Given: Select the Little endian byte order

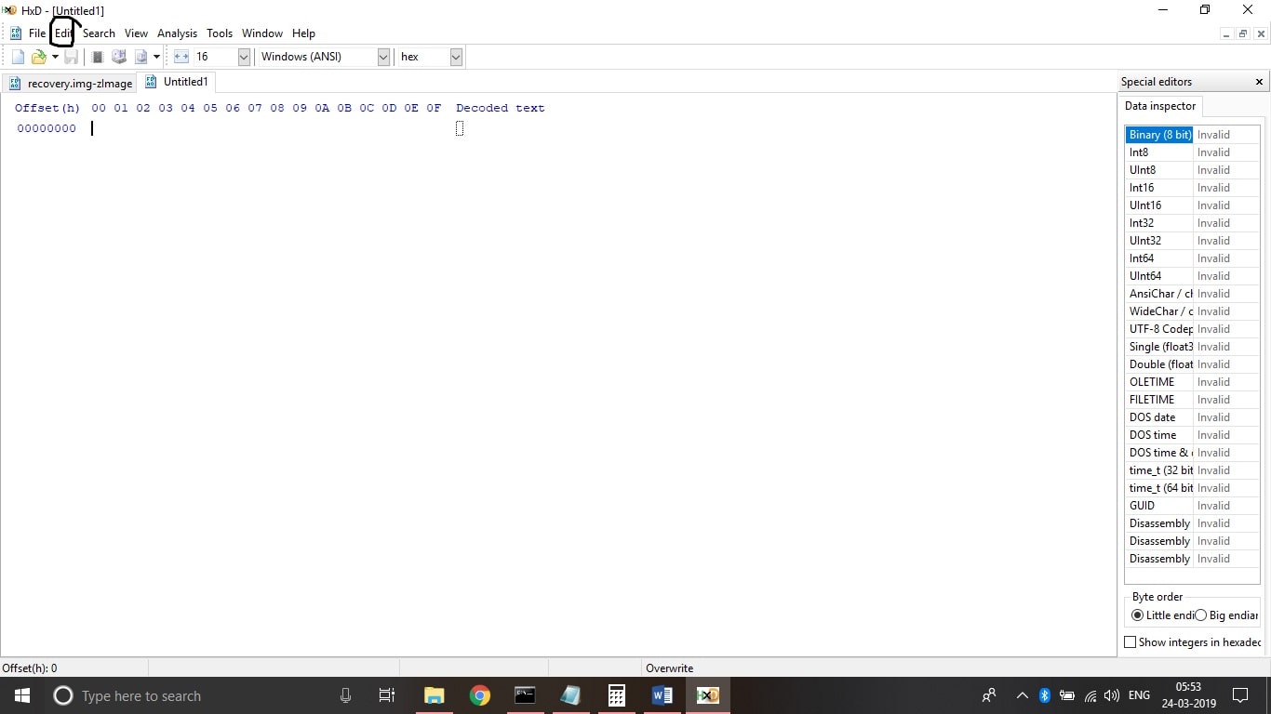Looking at the screenshot, I should tap(1137, 615).
